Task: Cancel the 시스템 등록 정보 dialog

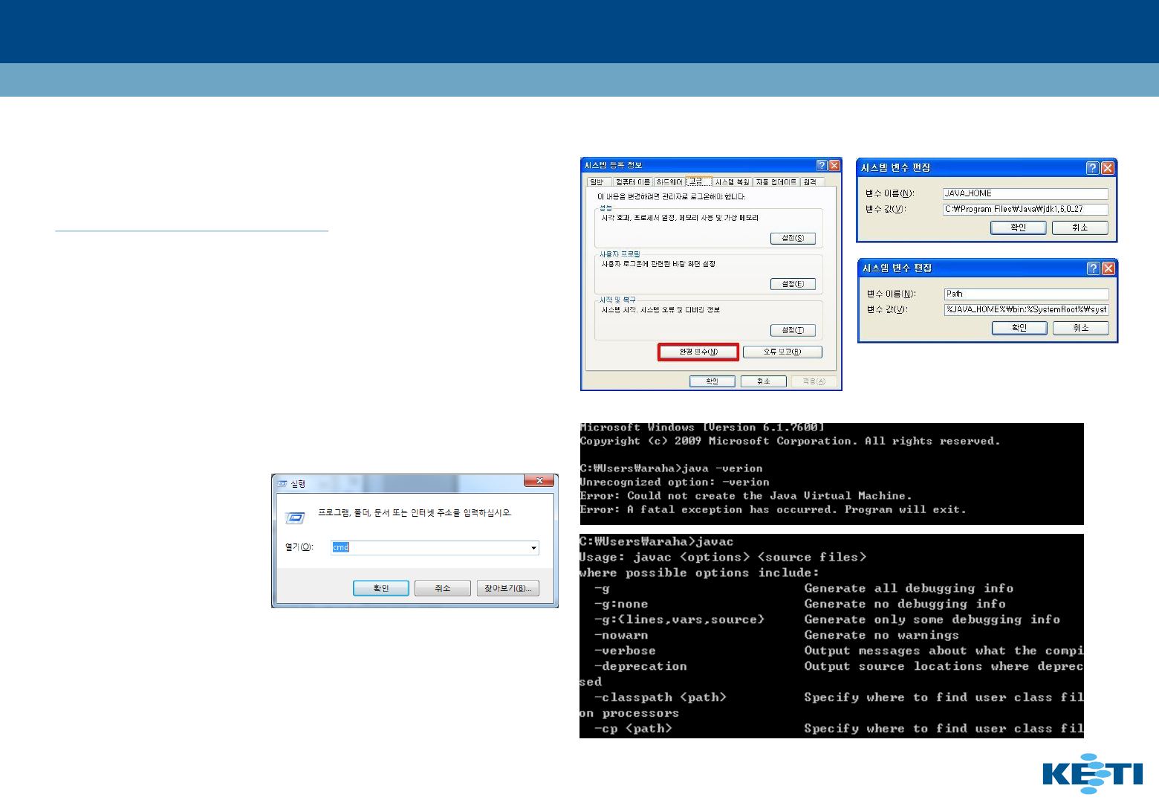Action: pyautogui.click(x=763, y=381)
